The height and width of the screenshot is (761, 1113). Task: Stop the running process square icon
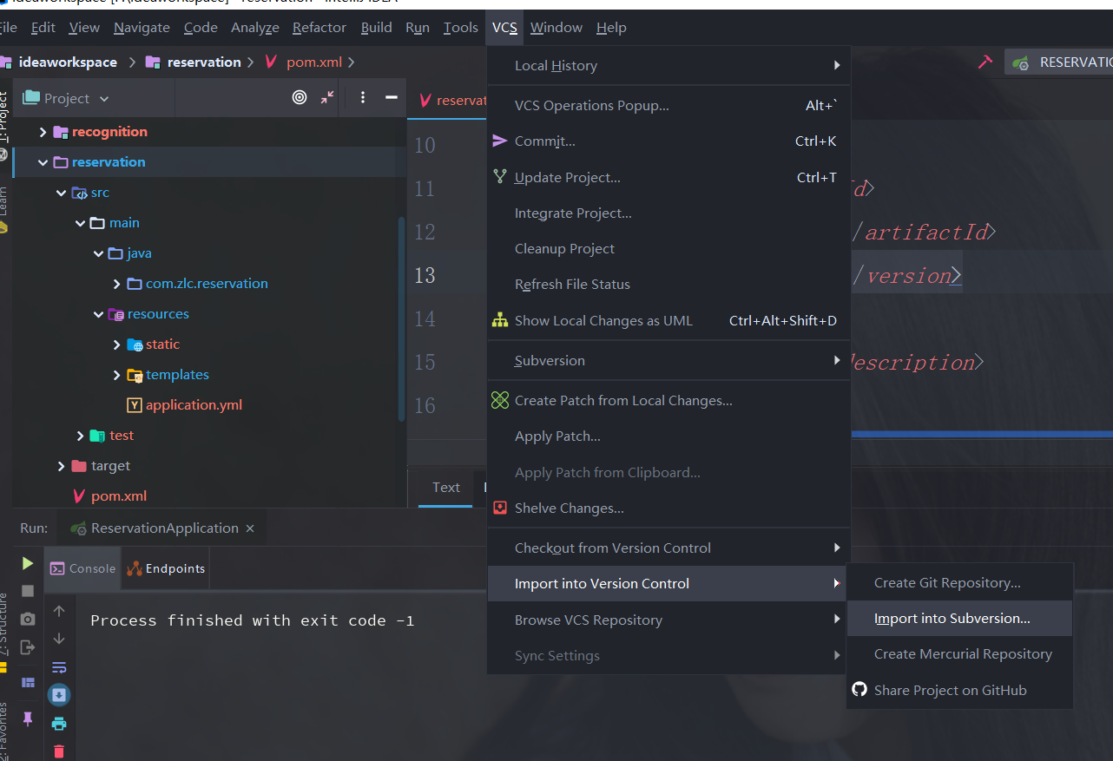pyautogui.click(x=28, y=591)
